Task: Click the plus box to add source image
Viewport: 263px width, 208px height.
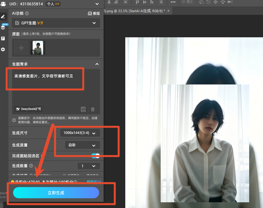Action: point(21,48)
